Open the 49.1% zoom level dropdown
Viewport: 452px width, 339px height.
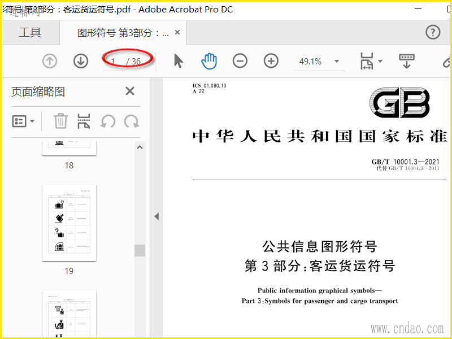pyautogui.click(x=336, y=62)
